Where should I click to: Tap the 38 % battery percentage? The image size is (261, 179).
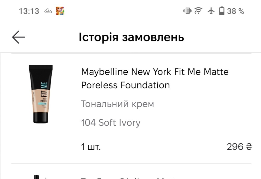(x=235, y=11)
